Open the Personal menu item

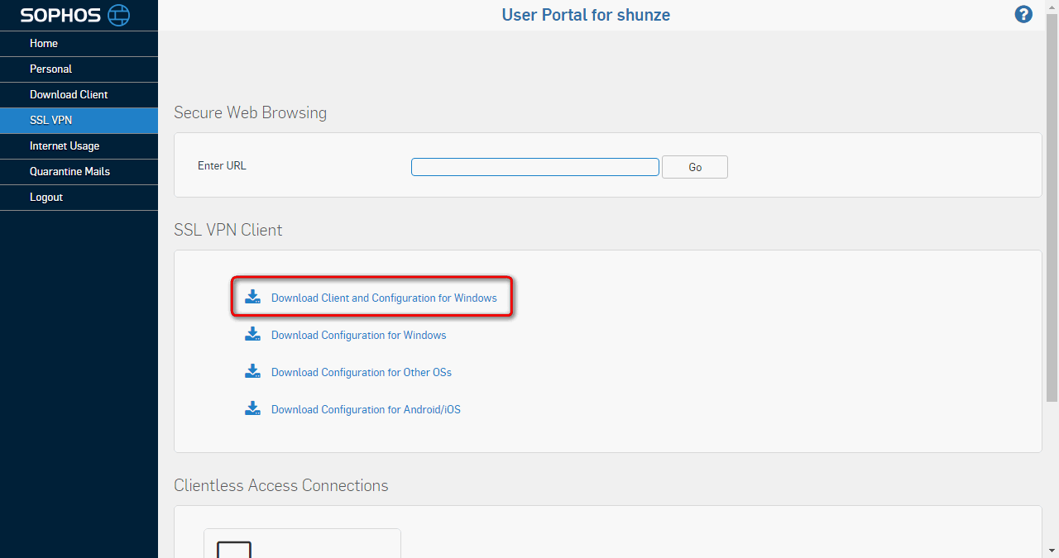click(79, 69)
